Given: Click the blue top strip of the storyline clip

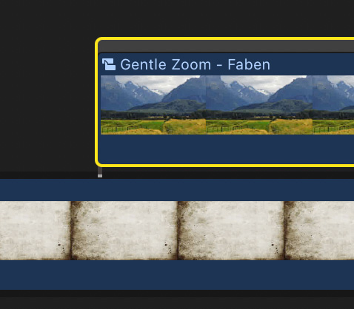Looking at the screenshot, I should click(177, 190).
